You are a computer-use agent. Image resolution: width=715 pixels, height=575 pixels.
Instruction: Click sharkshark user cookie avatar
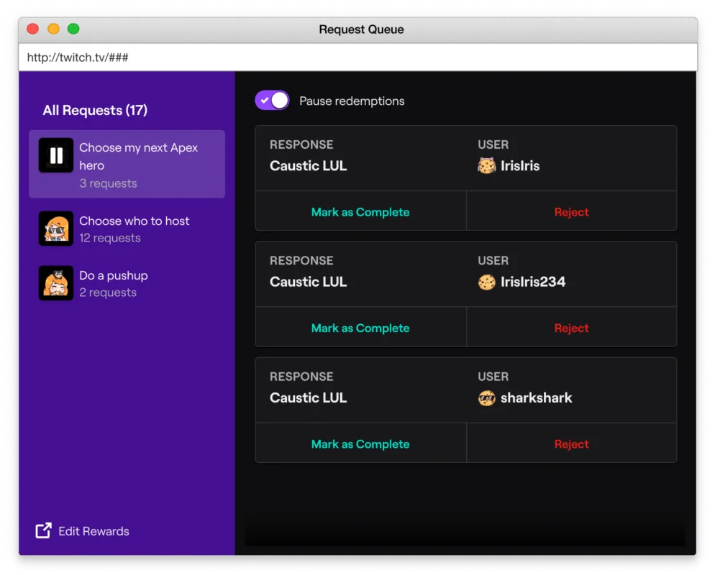(x=486, y=398)
